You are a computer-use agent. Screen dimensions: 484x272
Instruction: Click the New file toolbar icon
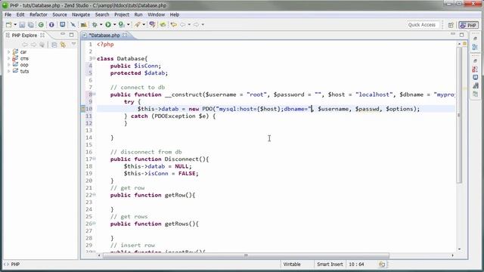point(8,25)
